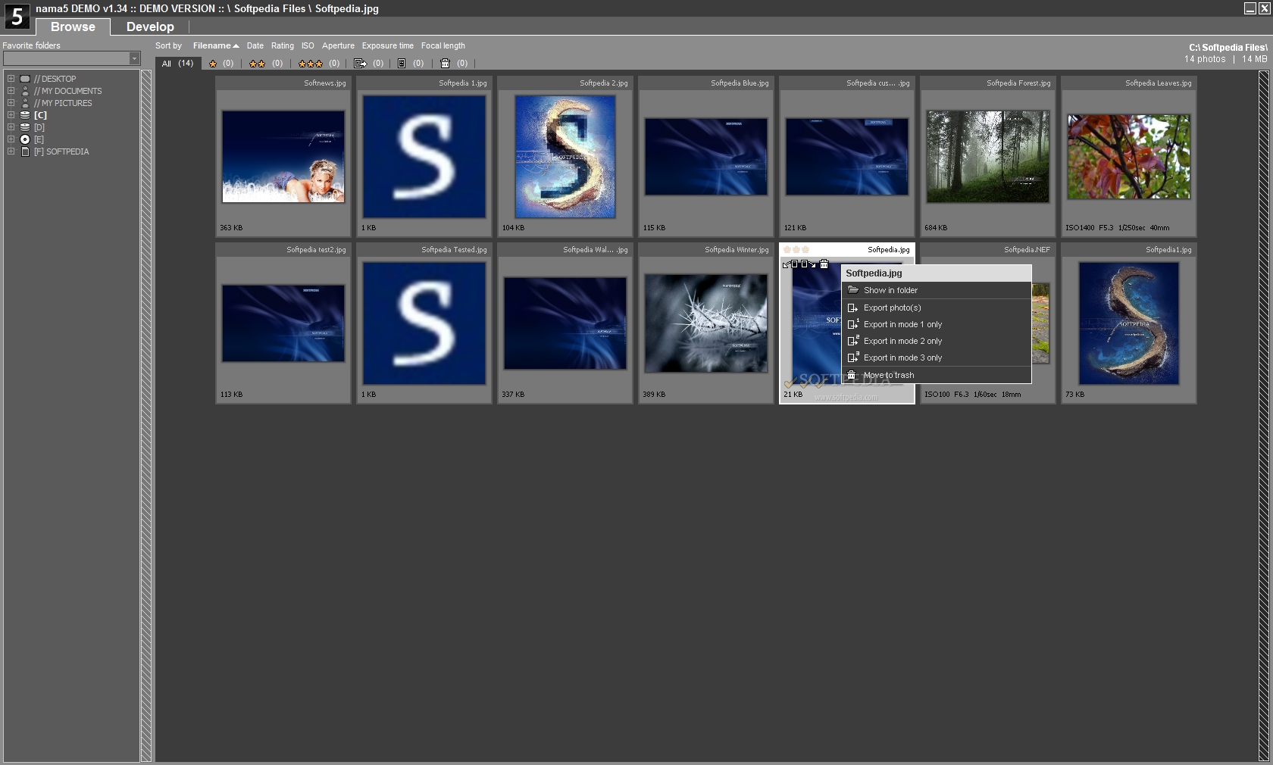Switch to the Develop tab
The image size is (1273, 765).
coord(150,27)
